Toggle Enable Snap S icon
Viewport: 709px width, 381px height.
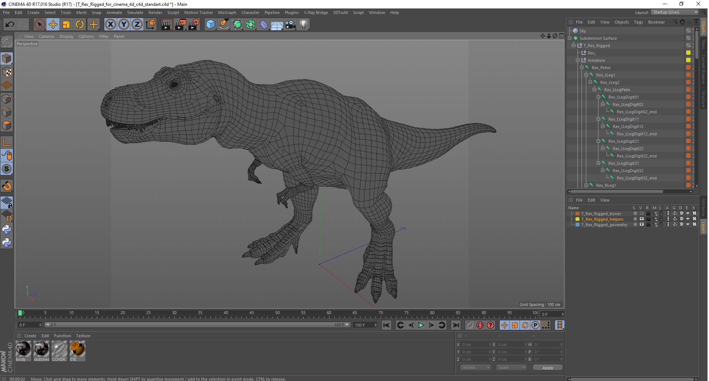pos(7,169)
